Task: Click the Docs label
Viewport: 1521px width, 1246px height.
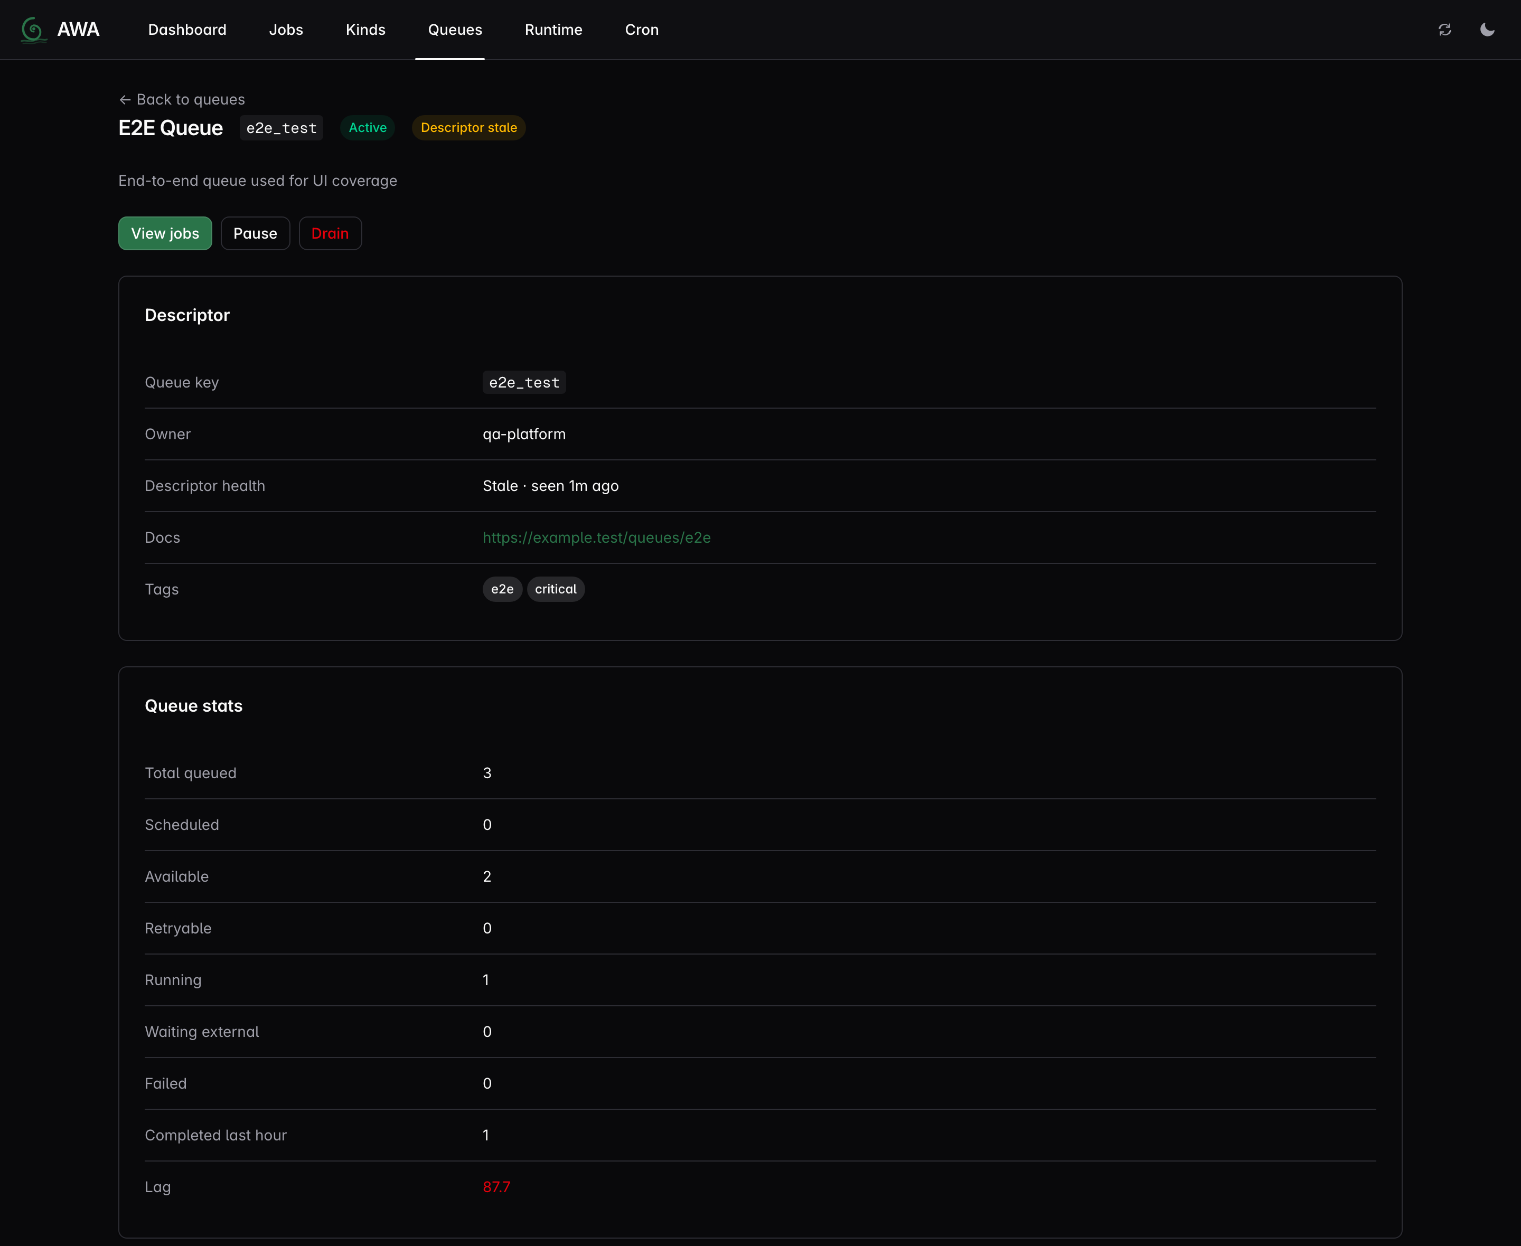Action: [162, 537]
